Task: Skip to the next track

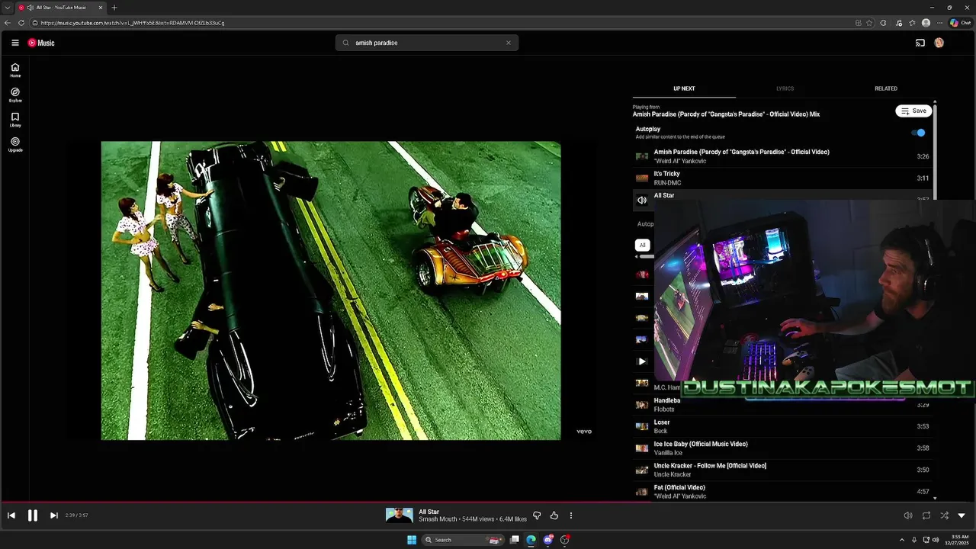Action: (x=53, y=515)
